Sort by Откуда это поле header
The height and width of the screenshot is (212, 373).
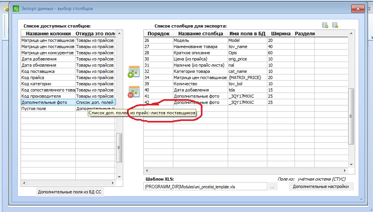(96, 33)
